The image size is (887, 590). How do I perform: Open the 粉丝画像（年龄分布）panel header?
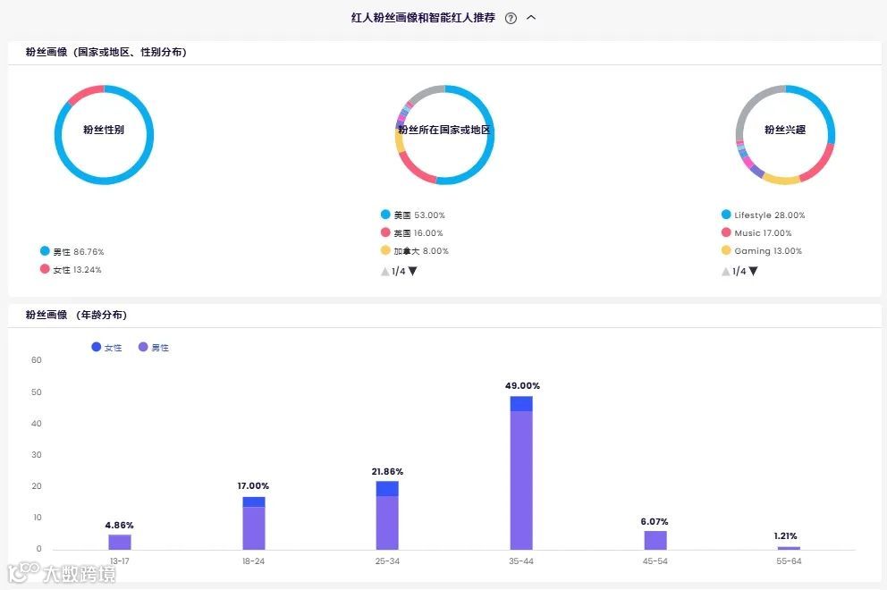(x=76, y=315)
